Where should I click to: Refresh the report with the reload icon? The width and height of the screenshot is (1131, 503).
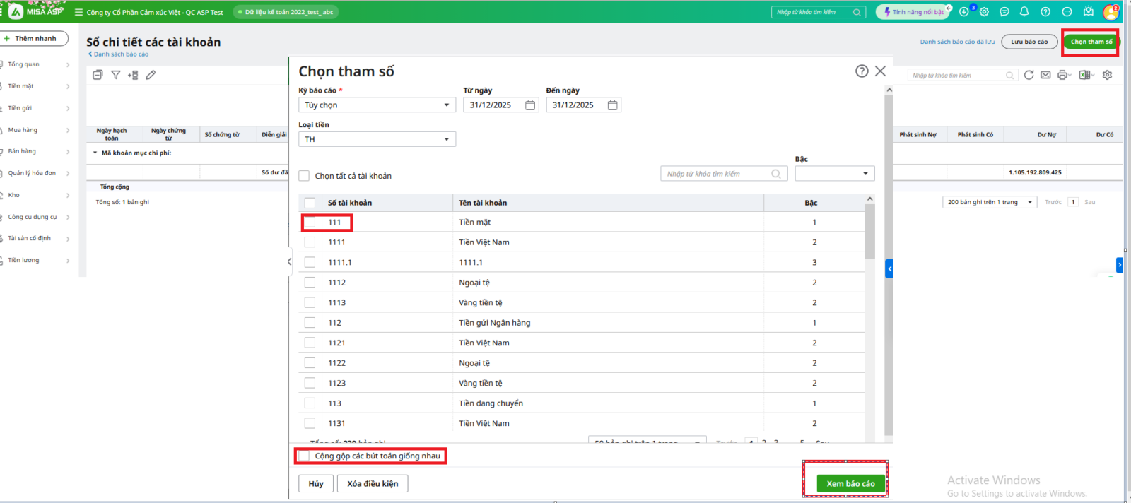[x=1029, y=75]
